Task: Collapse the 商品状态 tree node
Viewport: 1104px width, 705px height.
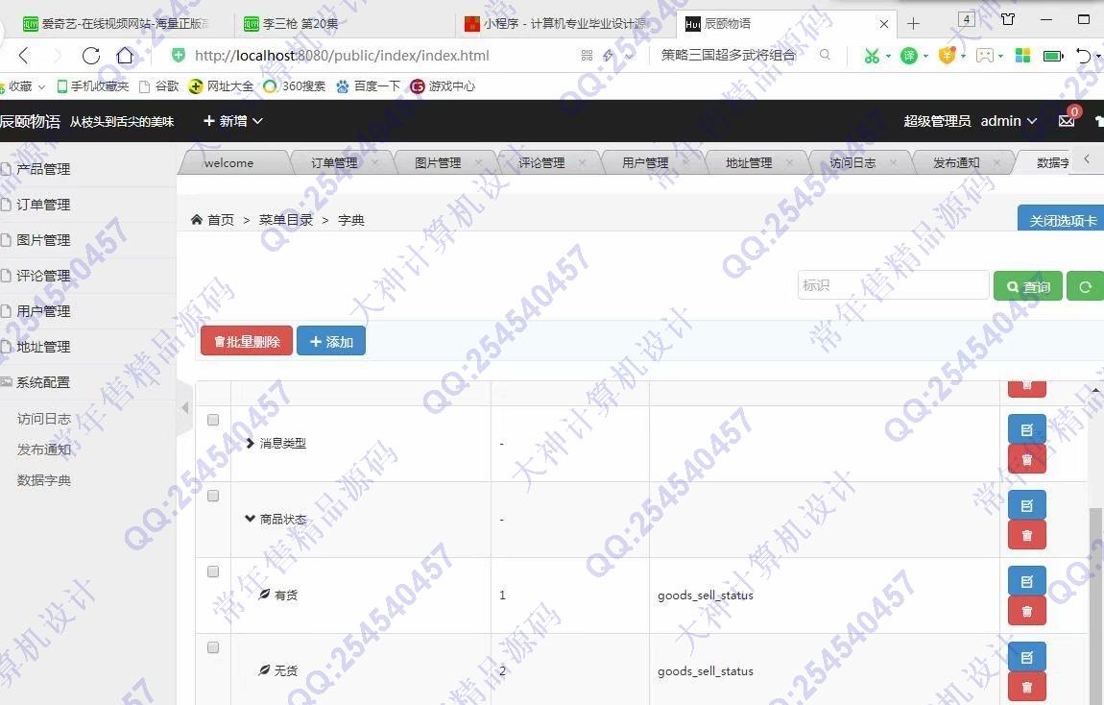Action: click(x=250, y=519)
